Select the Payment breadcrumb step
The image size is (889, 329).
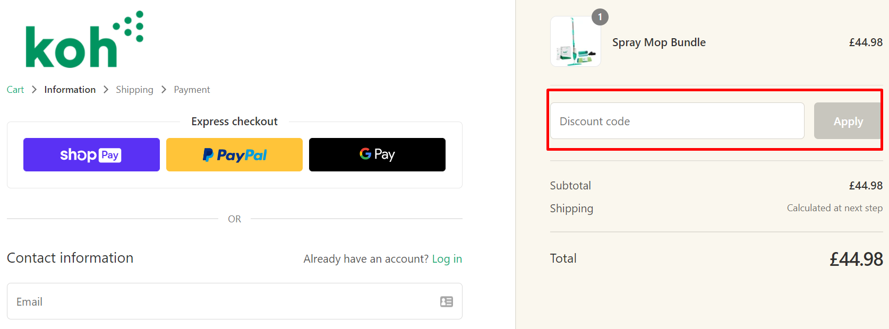tap(192, 89)
